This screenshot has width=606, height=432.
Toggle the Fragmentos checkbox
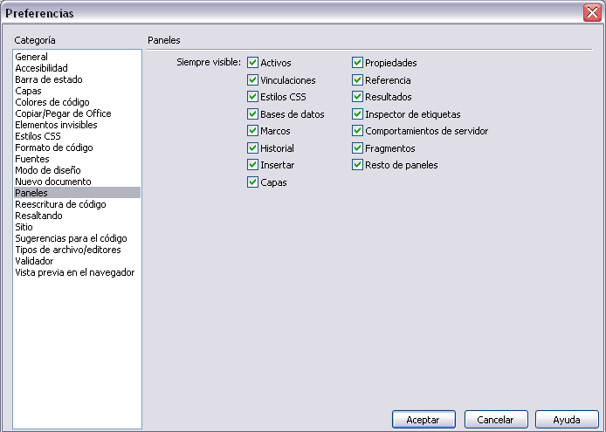[357, 148]
